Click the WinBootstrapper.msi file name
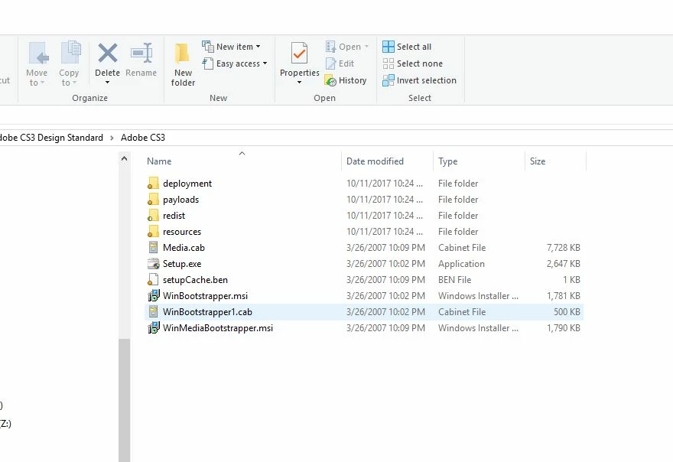This screenshot has height=462, width=673. (205, 296)
